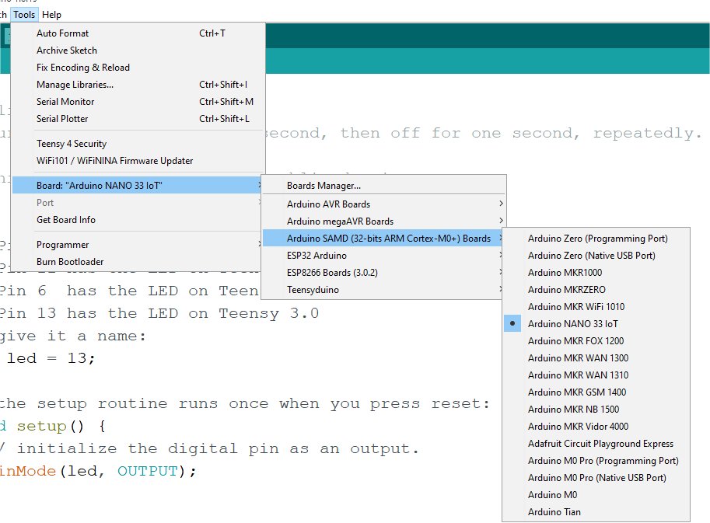The width and height of the screenshot is (710, 523).
Task: Click Get Board Info
Action: [x=65, y=219]
